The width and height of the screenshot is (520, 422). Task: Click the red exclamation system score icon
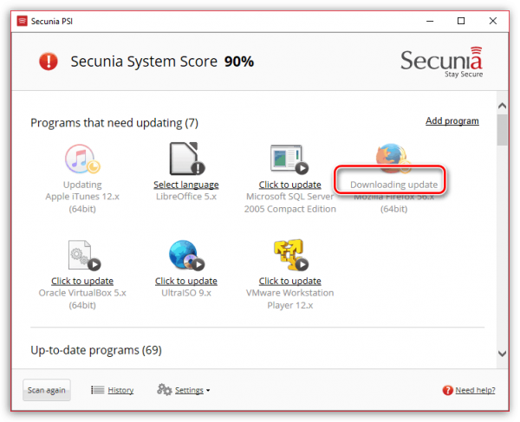click(49, 62)
